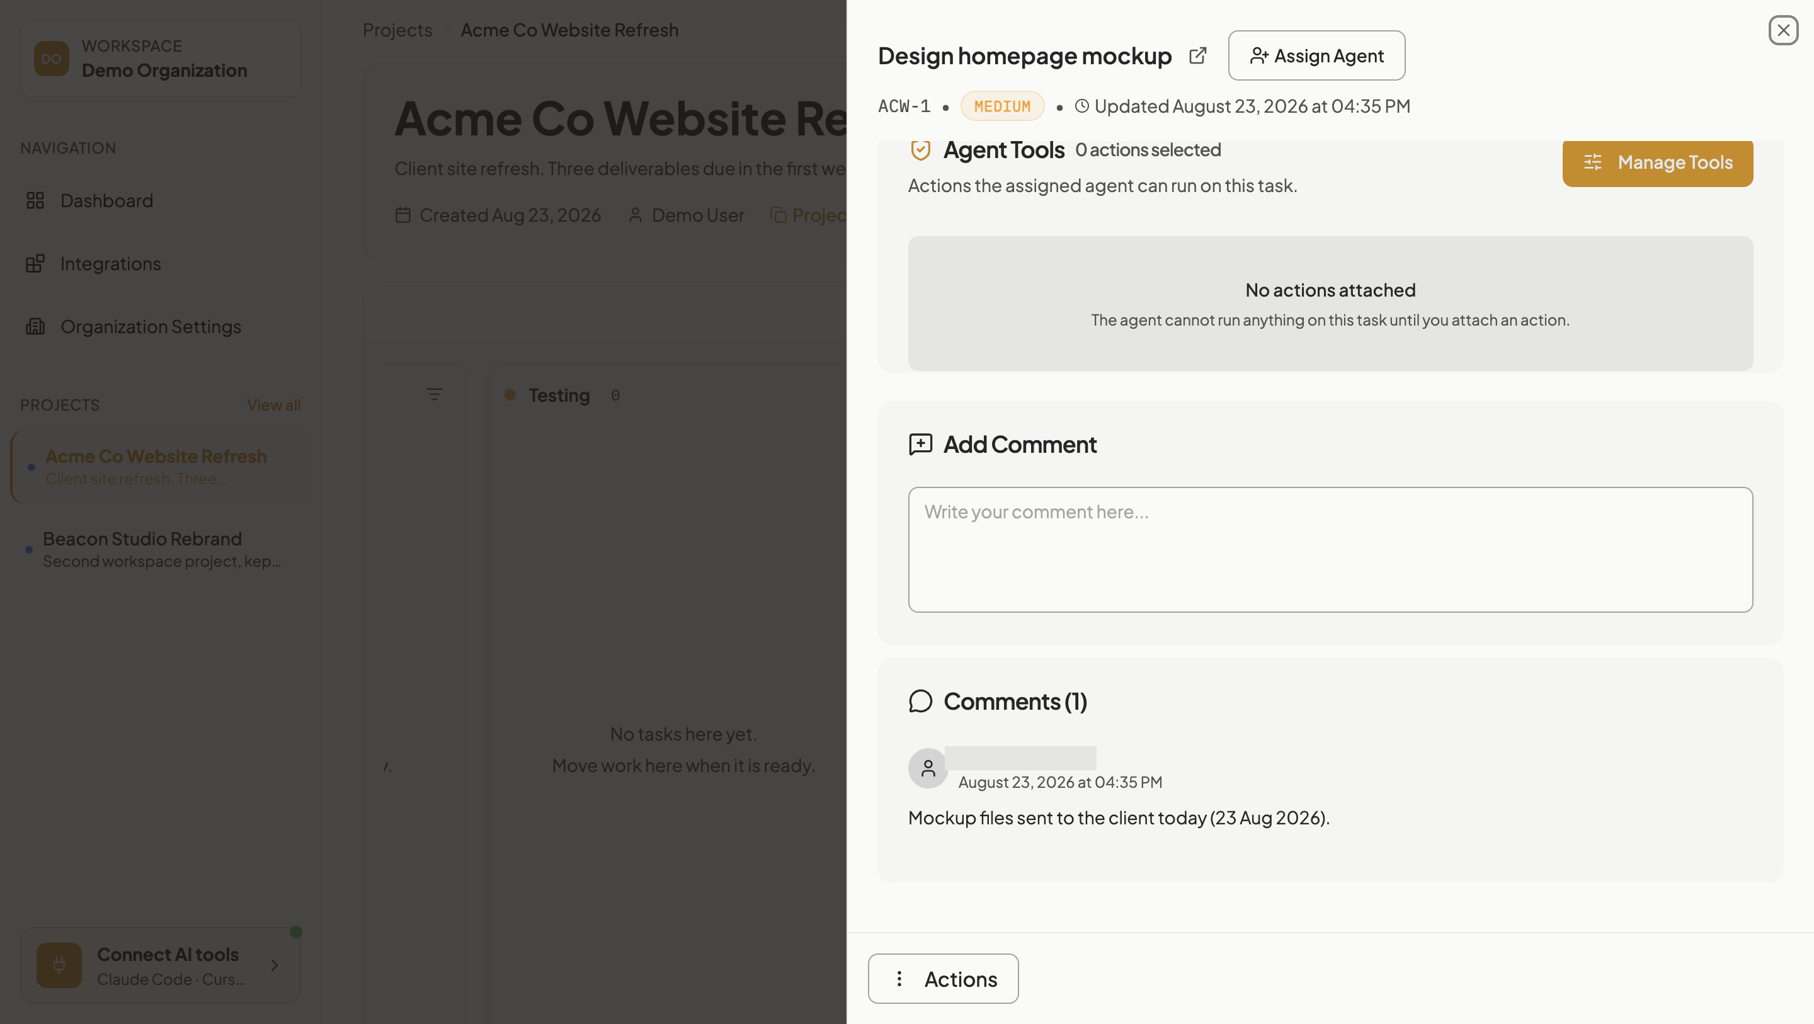Click the commenter avatar icon

click(x=928, y=768)
